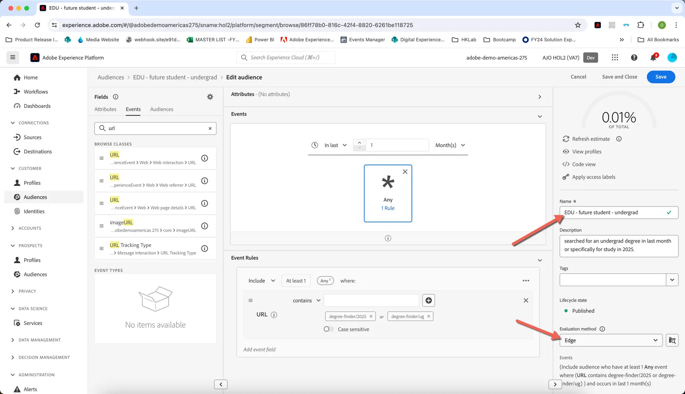Clear the url search field
This screenshot has height=394, width=685.
(210, 128)
